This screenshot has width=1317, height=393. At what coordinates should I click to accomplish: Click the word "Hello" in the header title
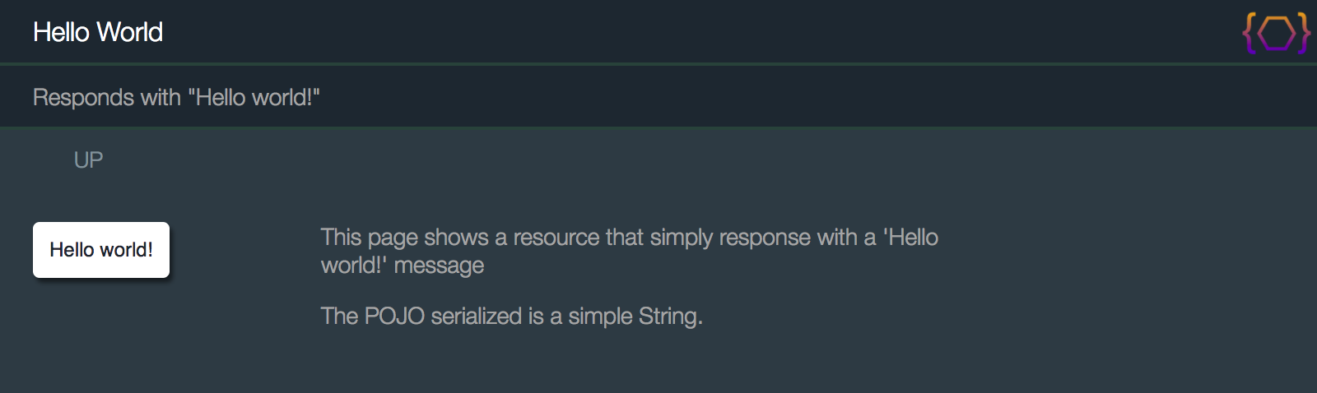(x=62, y=32)
